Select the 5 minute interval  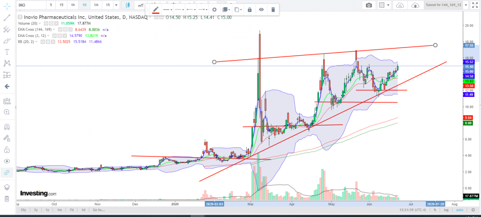(x=51, y=5)
